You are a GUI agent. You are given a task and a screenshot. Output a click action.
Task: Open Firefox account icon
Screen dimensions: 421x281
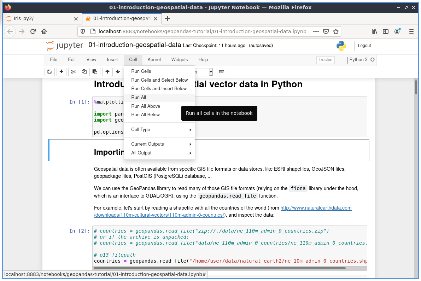[397, 32]
